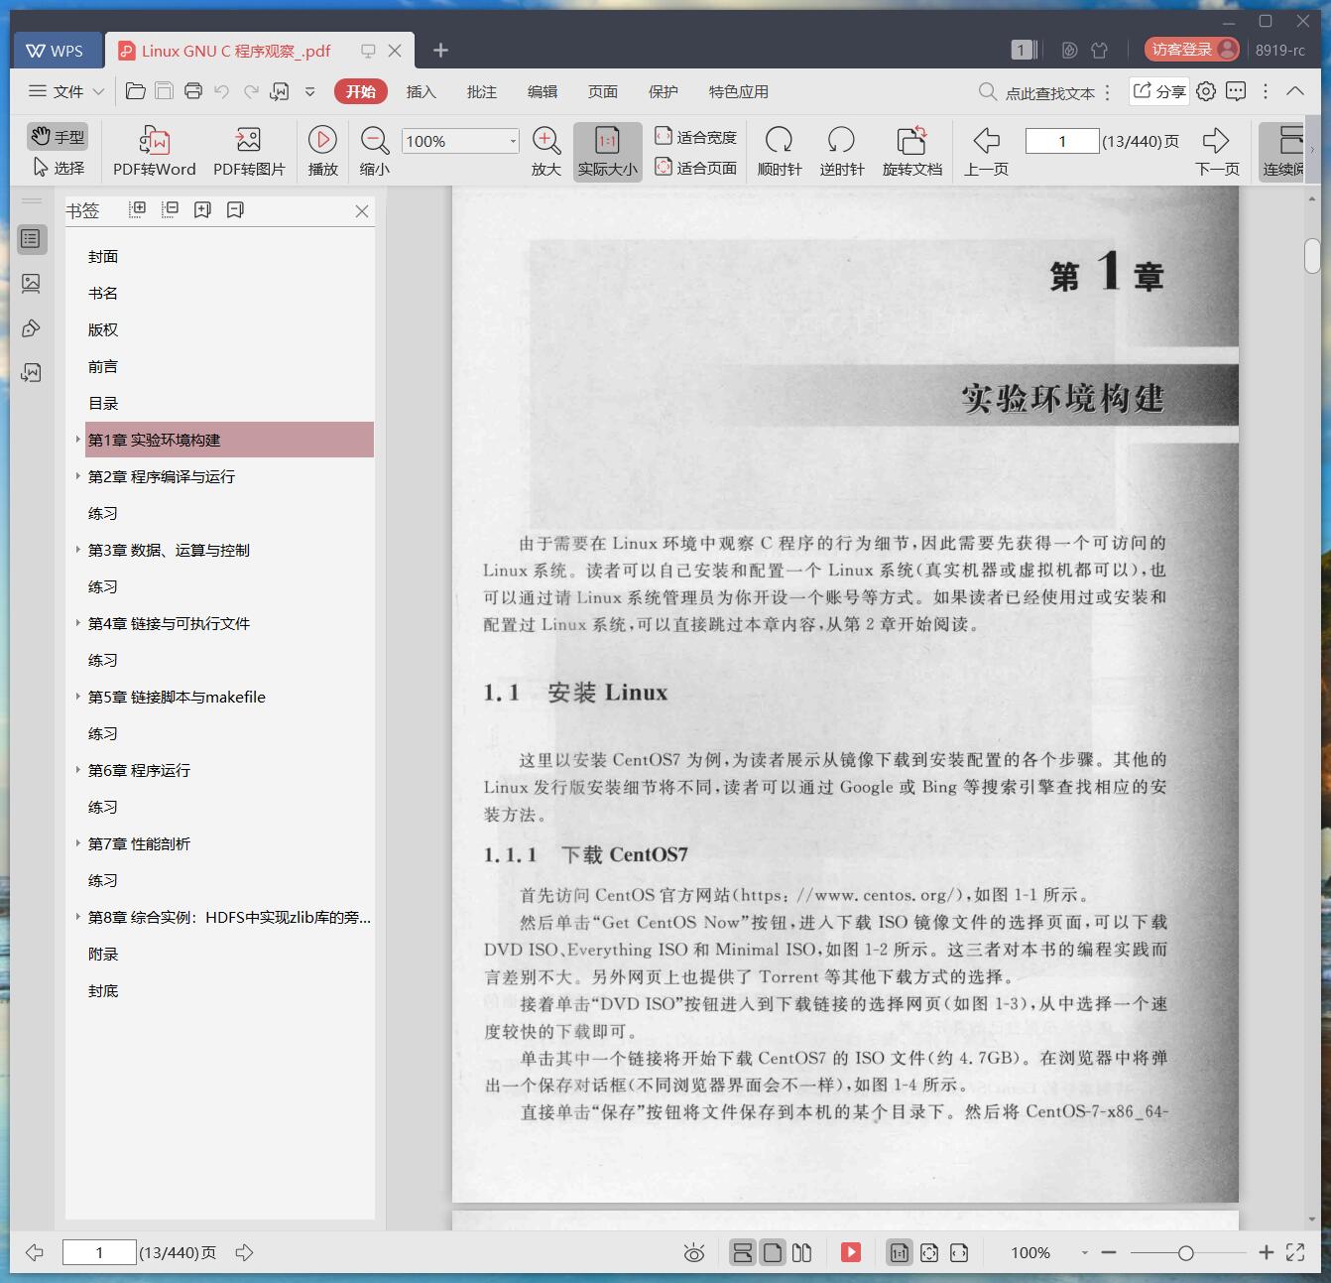The height and width of the screenshot is (1283, 1331).
Task: Switch to the 保护 ribbon tab
Action: coord(663,91)
